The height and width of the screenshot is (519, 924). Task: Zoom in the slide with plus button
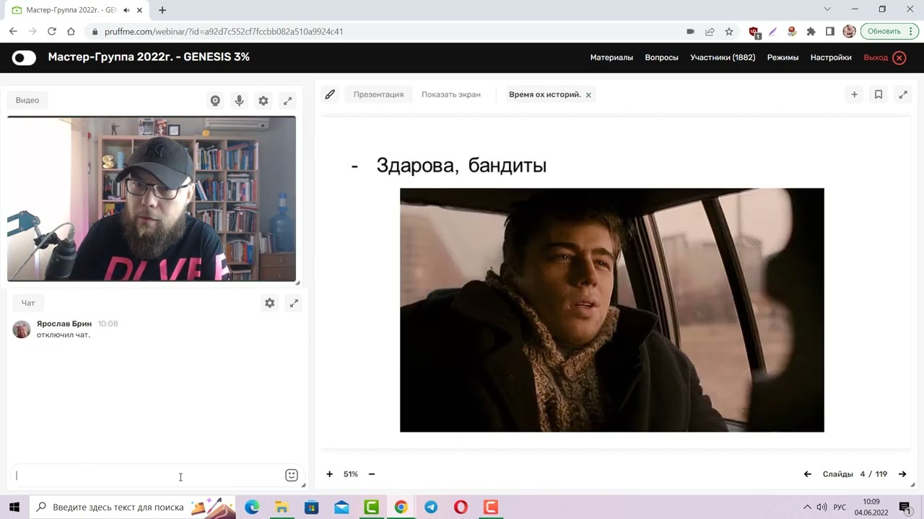[x=329, y=474]
